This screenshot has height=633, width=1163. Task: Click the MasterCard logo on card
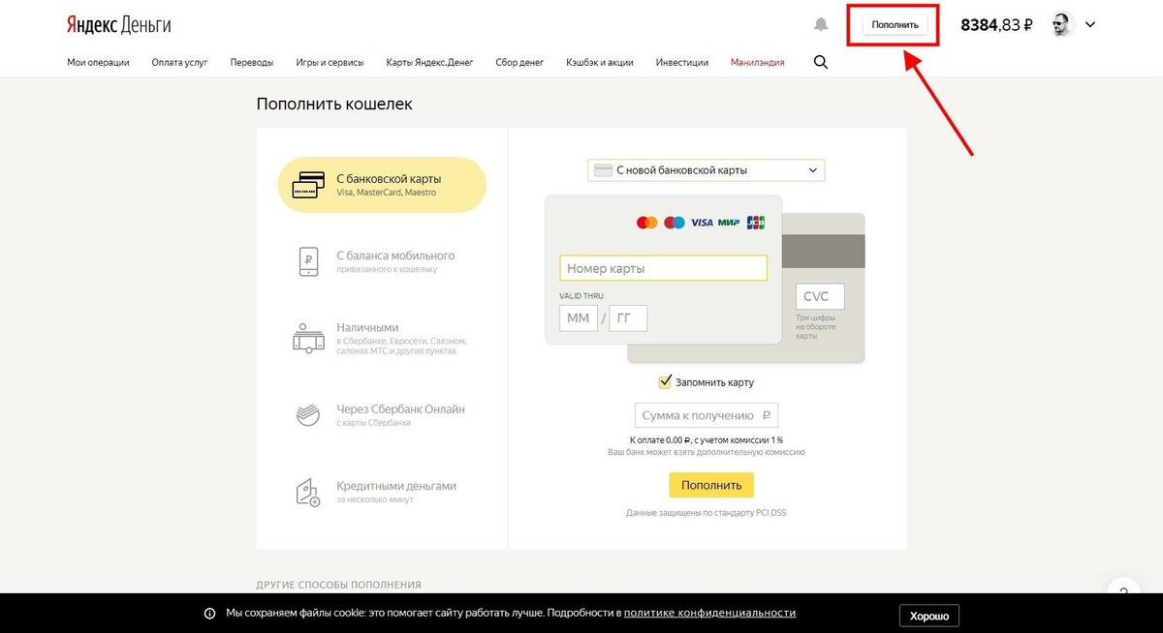(646, 223)
